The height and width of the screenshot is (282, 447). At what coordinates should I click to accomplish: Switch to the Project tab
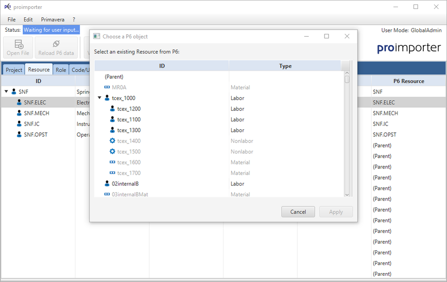14,70
